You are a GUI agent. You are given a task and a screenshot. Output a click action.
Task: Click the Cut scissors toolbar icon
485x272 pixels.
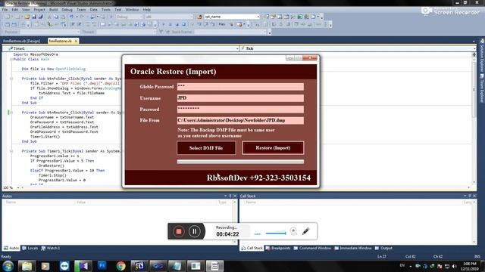point(49,17)
